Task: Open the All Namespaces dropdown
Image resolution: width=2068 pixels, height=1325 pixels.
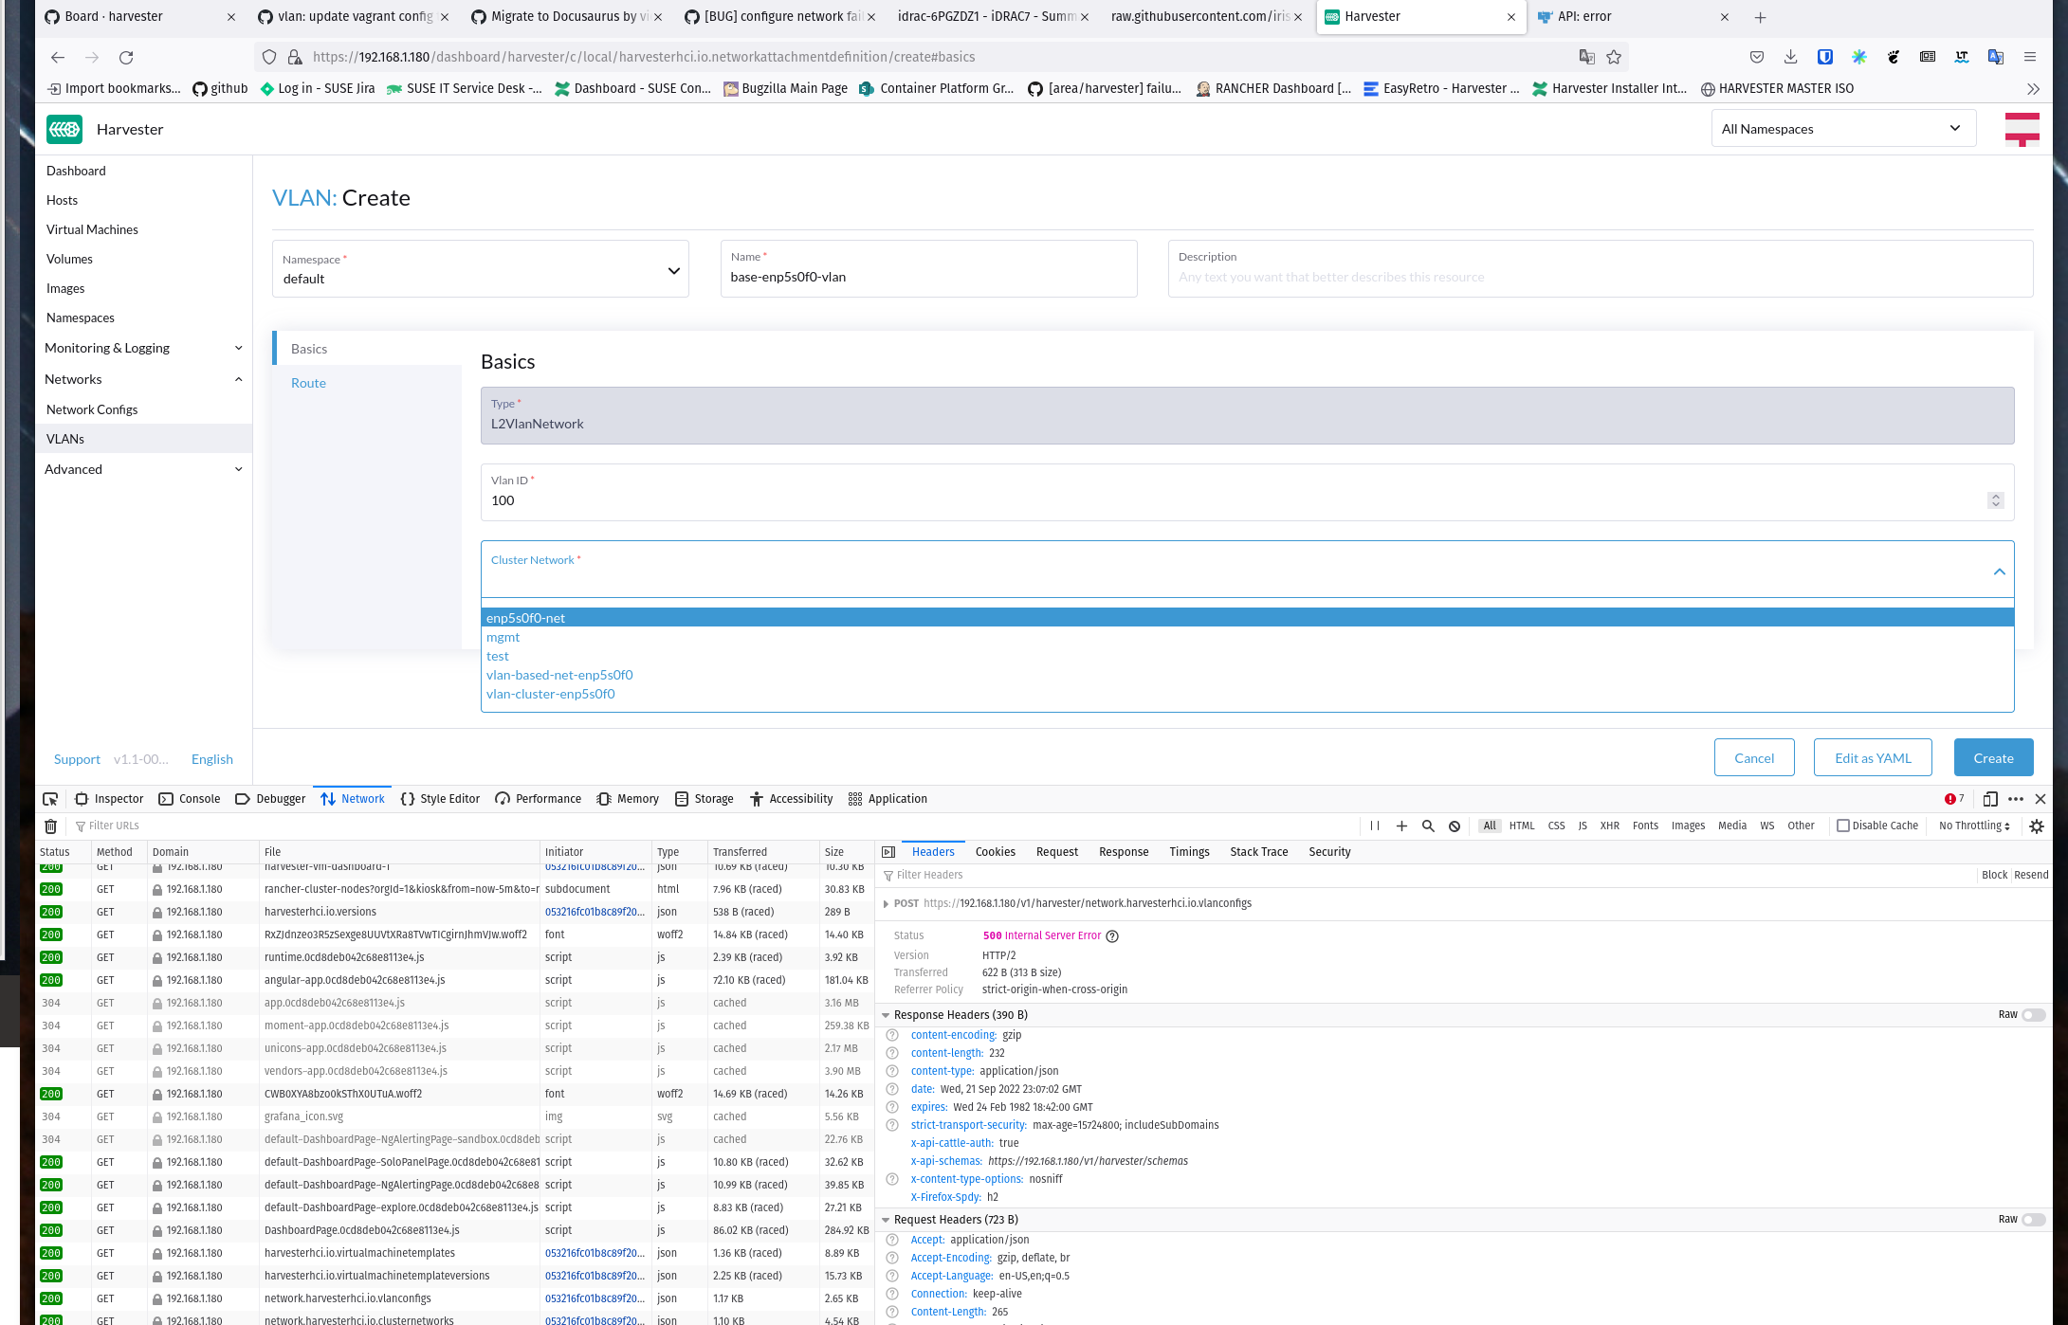Action: point(1842,128)
